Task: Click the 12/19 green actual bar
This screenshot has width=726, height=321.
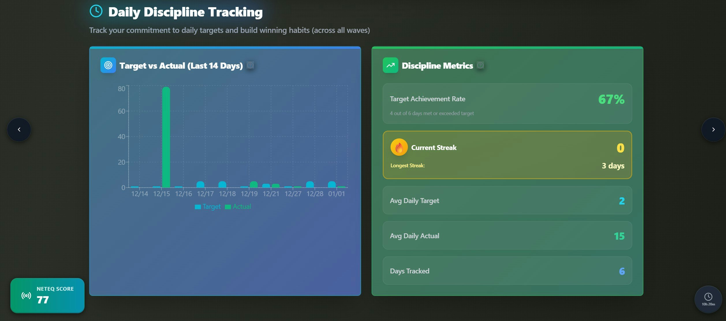Action: (254, 185)
